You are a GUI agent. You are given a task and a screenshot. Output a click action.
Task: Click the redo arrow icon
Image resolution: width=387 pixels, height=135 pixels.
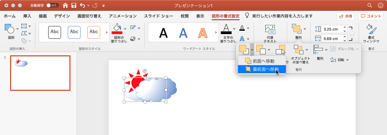95,5
